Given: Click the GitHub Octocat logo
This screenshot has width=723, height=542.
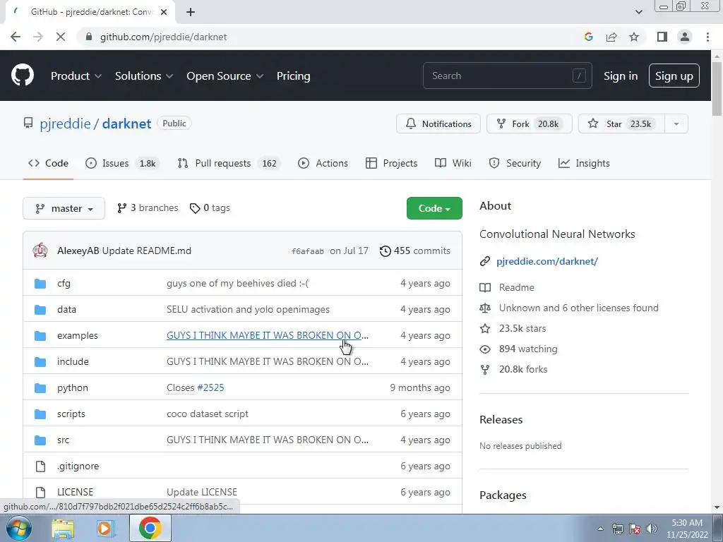Looking at the screenshot, I should pyautogui.click(x=23, y=76).
